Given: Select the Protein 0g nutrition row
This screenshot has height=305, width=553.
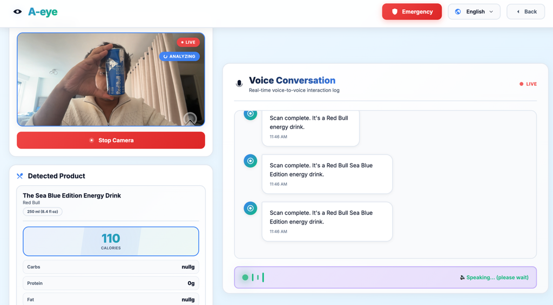Looking at the screenshot, I should (x=111, y=283).
